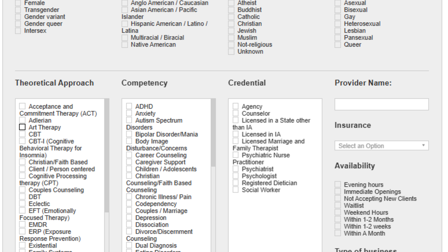
Task: Check the EMDR checkbox
Action: click(x=22, y=224)
